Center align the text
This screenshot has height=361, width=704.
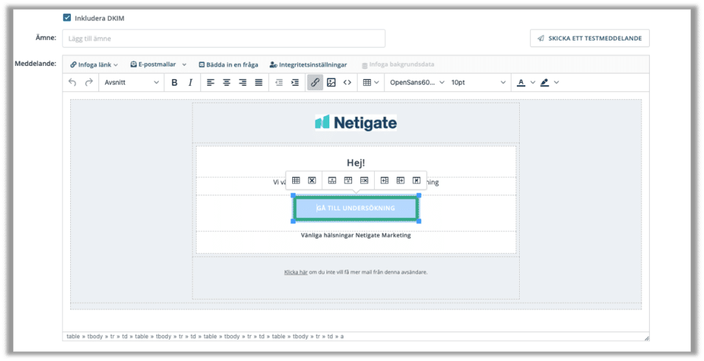226,83
